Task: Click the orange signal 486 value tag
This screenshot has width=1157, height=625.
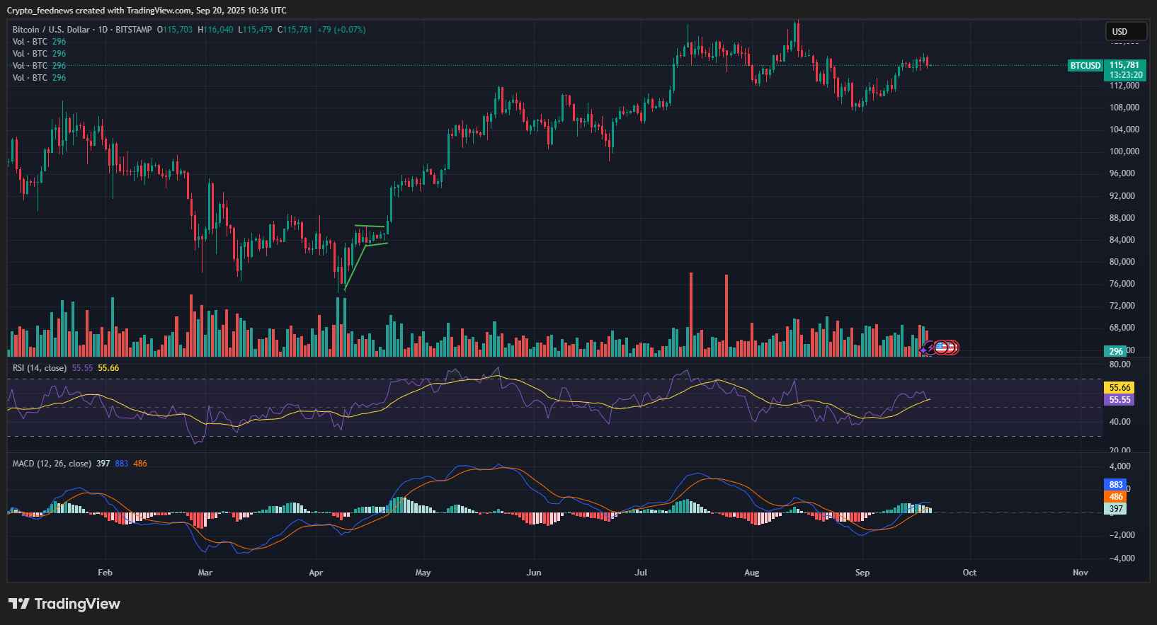Action: coord(1116,497)
